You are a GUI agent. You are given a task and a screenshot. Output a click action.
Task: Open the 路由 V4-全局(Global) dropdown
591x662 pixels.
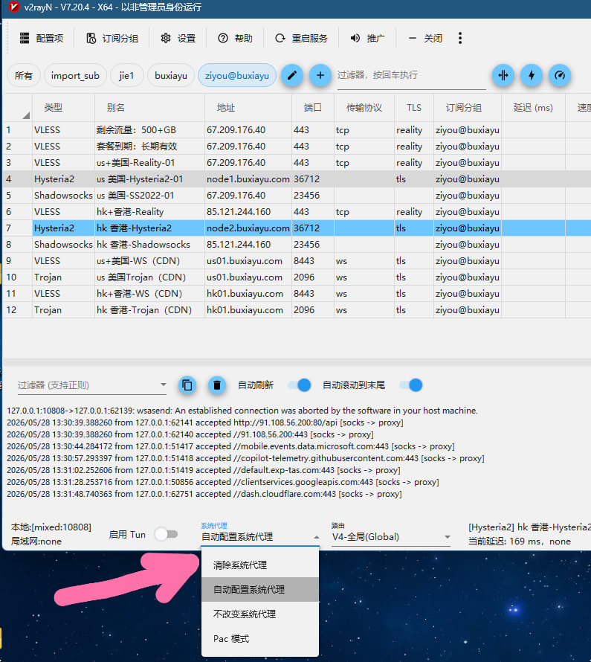point(391,537)
